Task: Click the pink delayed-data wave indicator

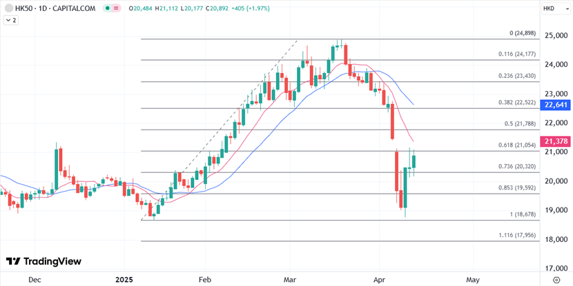Action: tap(116, 8)
